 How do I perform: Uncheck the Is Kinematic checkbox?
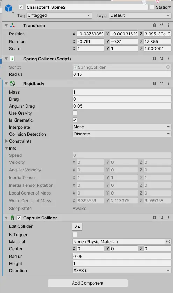point(75,120)
